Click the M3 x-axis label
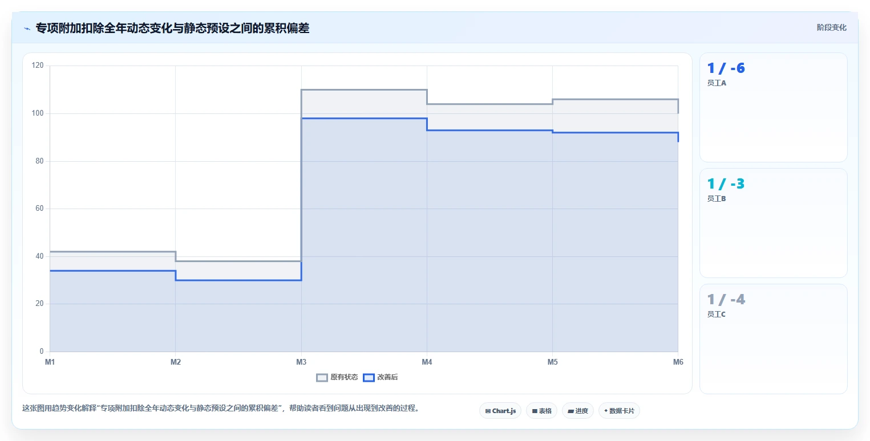 301,362
